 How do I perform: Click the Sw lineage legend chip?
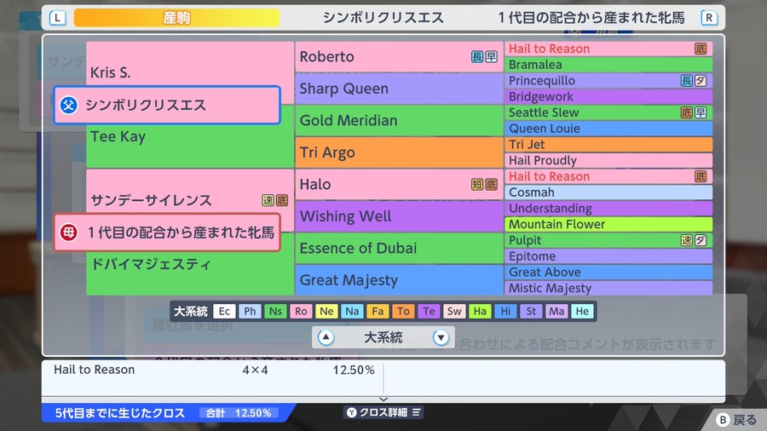coord(454,311)
